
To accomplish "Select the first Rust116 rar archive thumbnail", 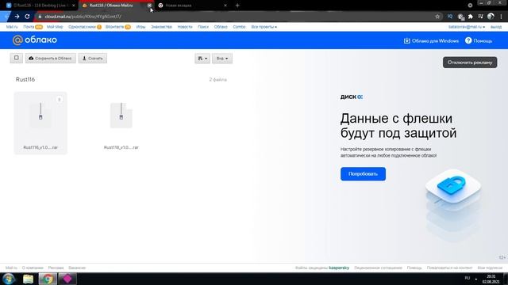I will pos(40,123).
